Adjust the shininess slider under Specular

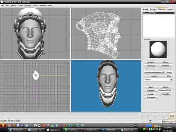click(151, 69)
